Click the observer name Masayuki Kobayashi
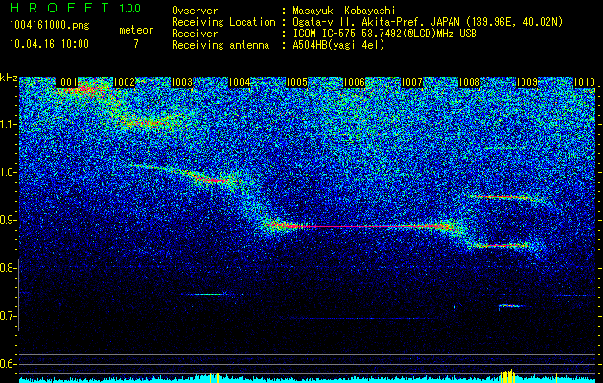 pos(344,11)
